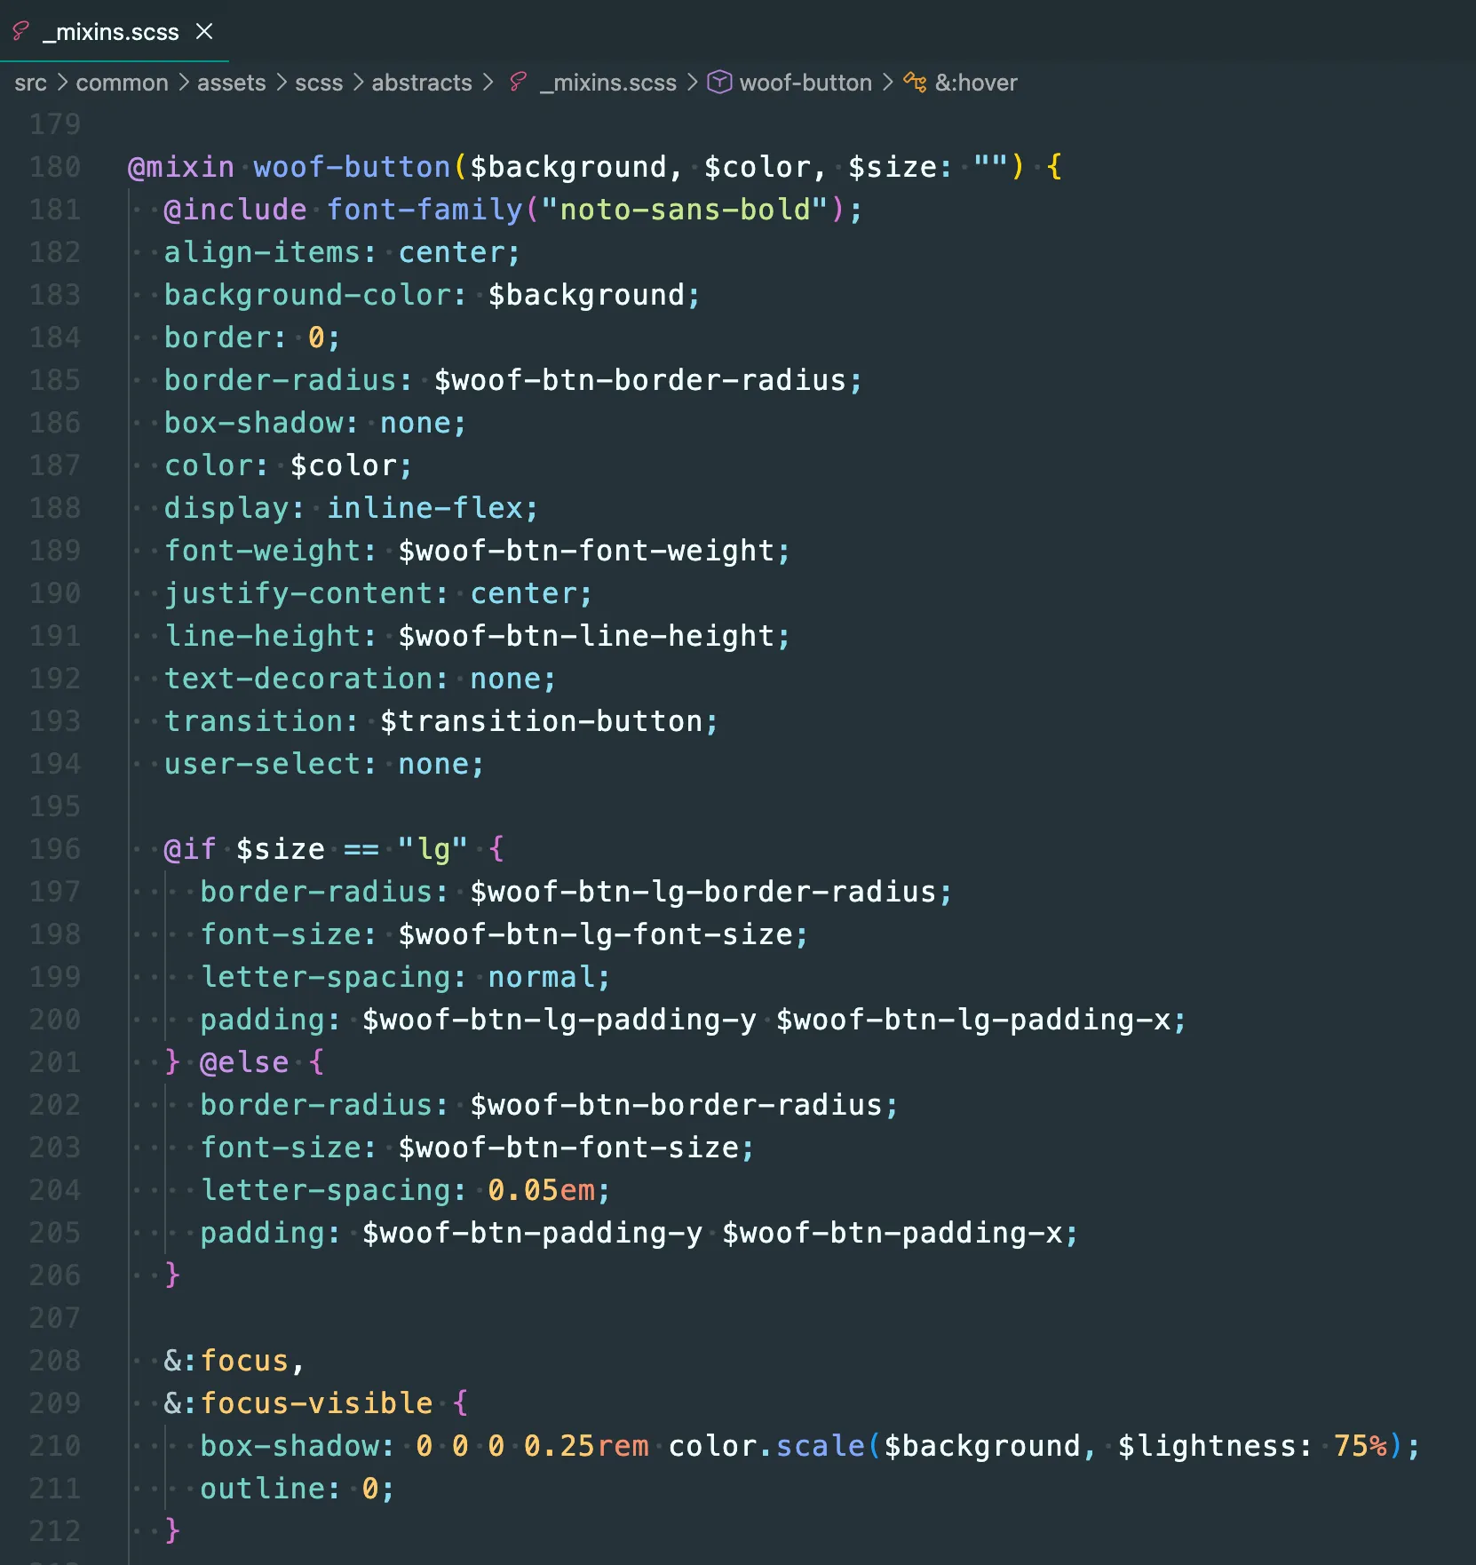This screenshot has height=1565, width=1476.
Task: Click text-decoration property on line 192
Action: 298,679
